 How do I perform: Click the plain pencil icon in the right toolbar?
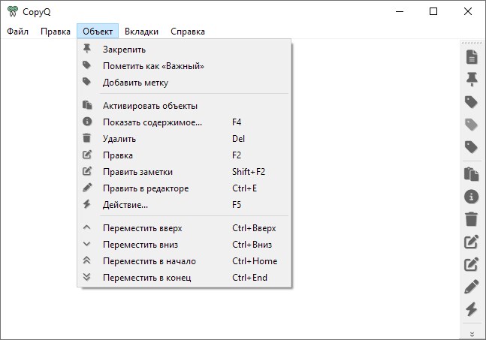coord(472,287)
